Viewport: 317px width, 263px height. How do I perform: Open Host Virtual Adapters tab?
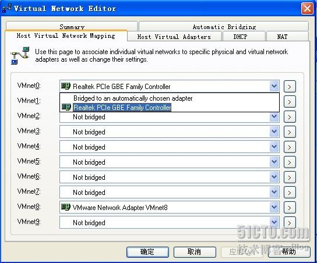point(174,37)
